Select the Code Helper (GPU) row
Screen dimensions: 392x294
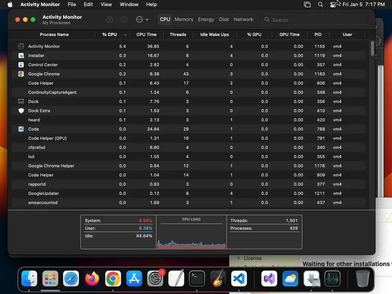tap(189, 138)
